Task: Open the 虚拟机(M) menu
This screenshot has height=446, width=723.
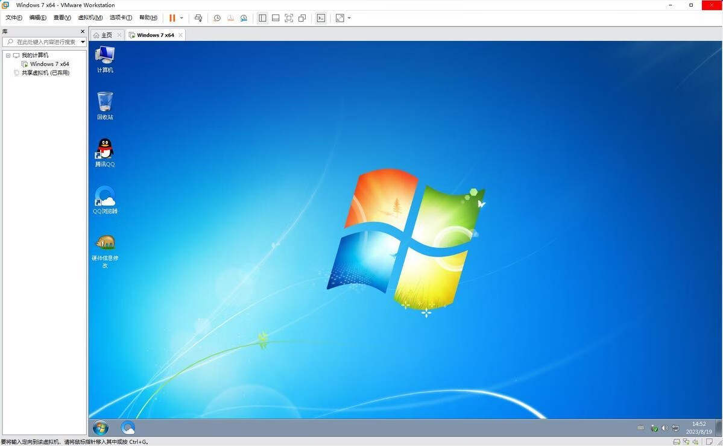Action: (x=90, y=18)
